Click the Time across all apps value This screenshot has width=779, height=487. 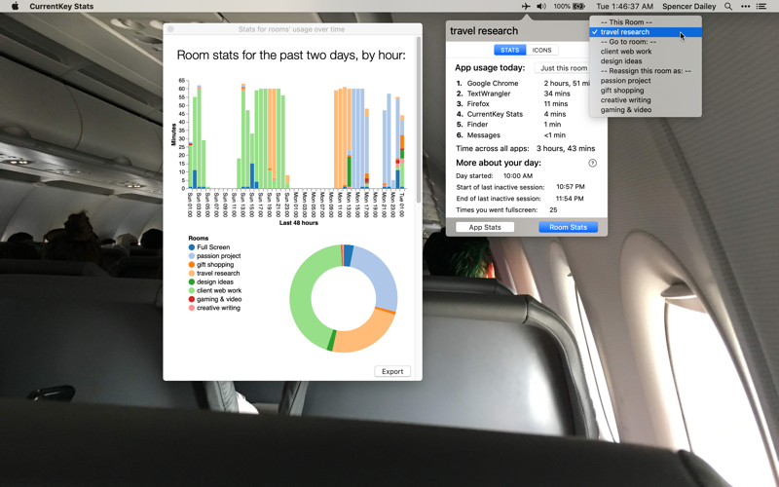point(566,149)
